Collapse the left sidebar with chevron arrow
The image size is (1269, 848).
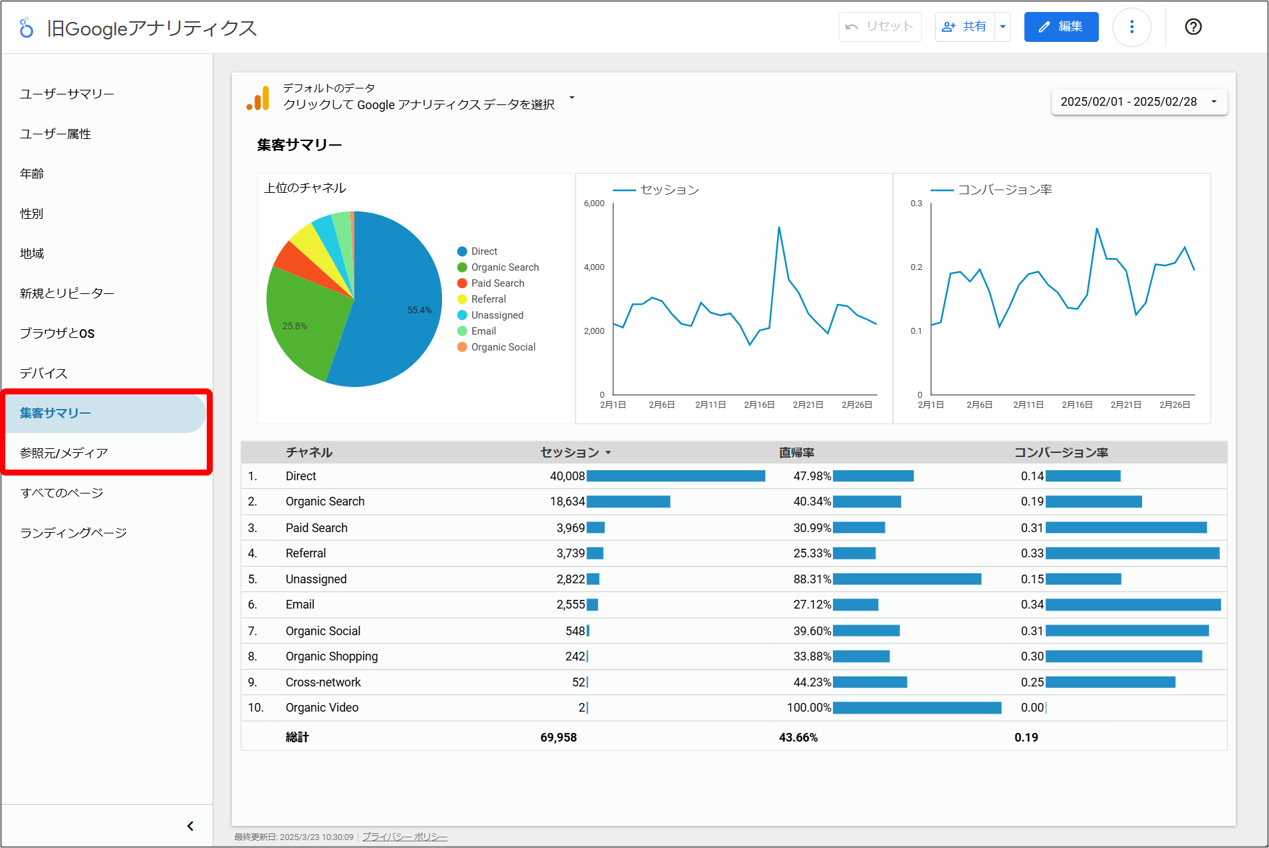(x=190, y=826)
